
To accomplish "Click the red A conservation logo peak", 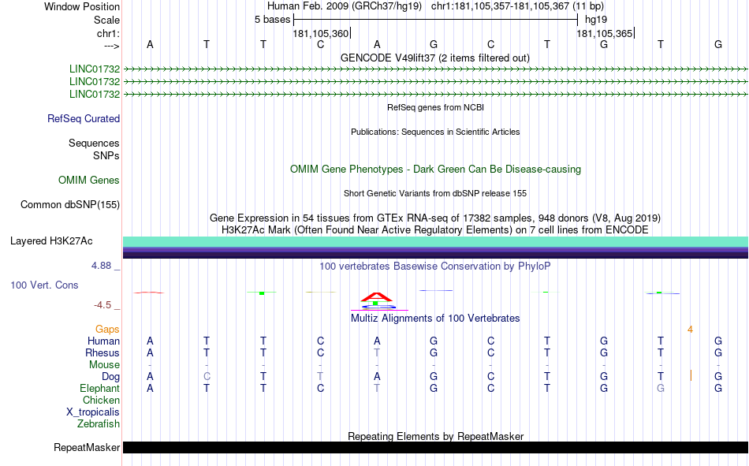I will click(x=376, y=296).
